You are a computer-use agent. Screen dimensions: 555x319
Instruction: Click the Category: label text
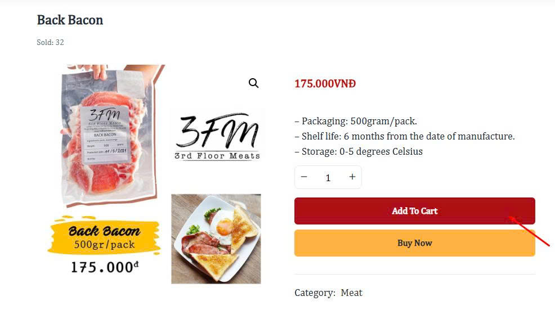point(315,293)
